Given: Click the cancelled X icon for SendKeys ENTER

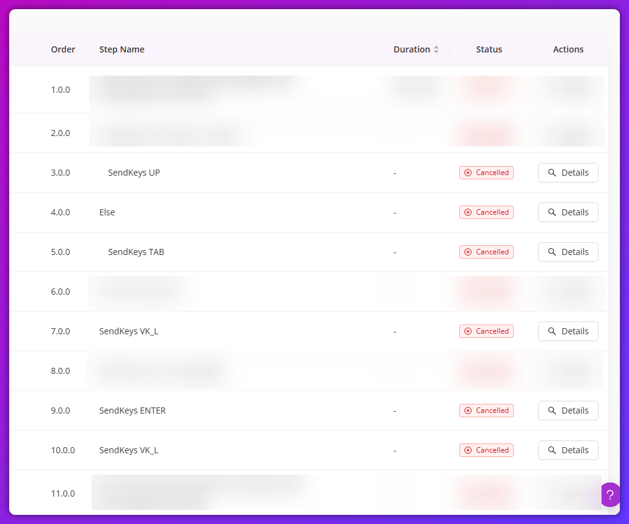Looking at the screenshot, I should coord(468,411).
